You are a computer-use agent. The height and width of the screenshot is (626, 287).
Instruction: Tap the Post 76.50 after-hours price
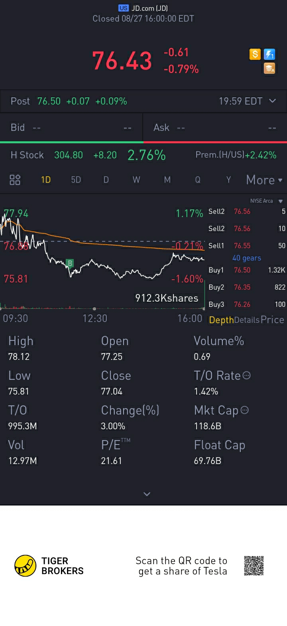(x=49, y=101)
